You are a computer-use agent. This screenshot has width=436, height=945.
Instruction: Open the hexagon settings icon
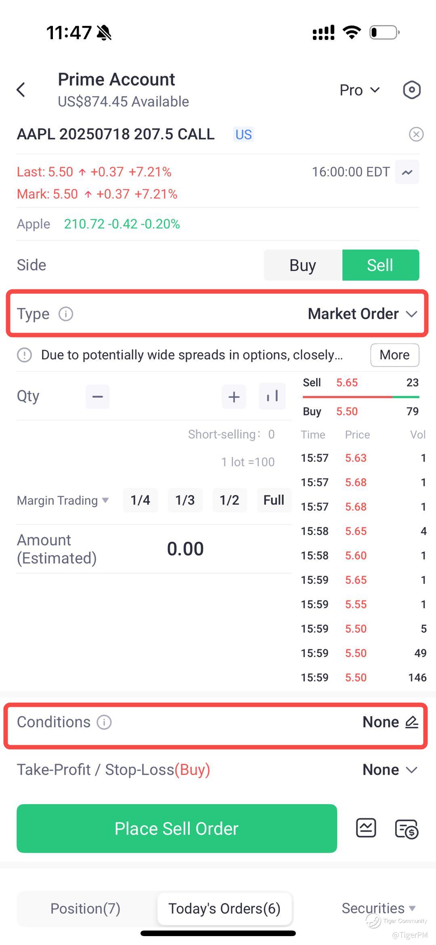411,90
